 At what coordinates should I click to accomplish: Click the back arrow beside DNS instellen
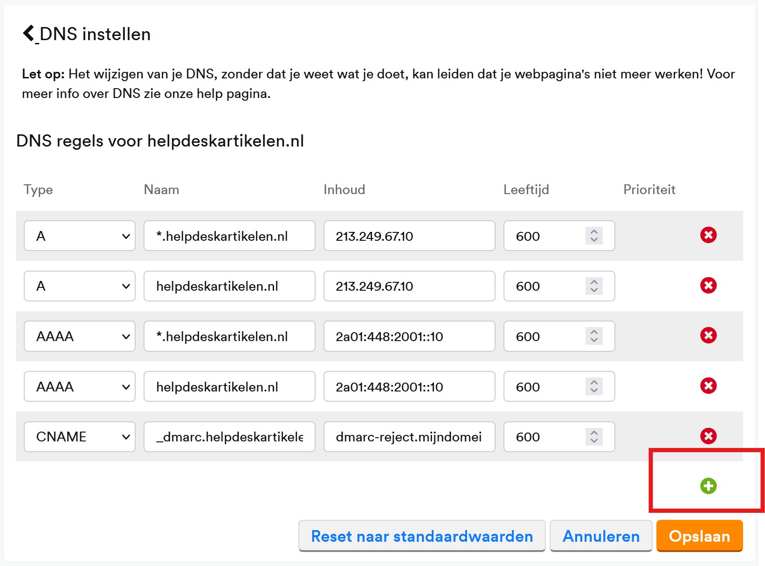[29, 34]
